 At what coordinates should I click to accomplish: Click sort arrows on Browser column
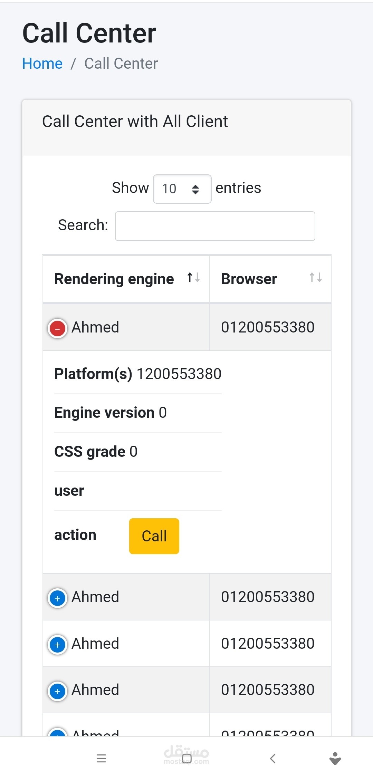click(x=315, y=278)
